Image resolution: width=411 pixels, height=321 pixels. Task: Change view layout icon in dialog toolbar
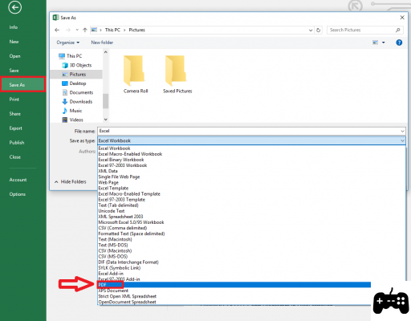(x=376, y=43)
